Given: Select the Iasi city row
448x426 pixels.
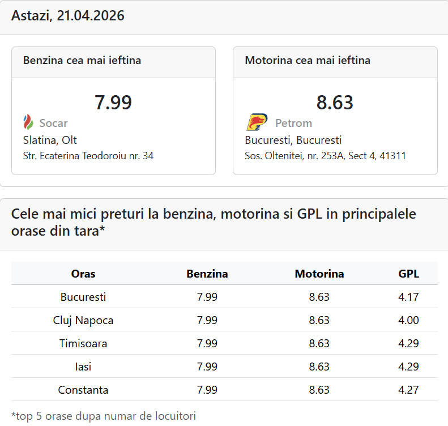Looking at the screenshot, I should [83, 367].
